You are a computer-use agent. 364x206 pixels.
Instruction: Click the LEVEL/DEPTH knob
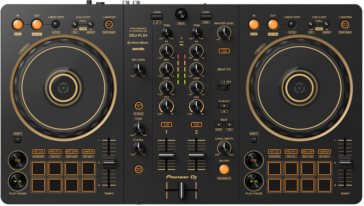click(224, 148)
